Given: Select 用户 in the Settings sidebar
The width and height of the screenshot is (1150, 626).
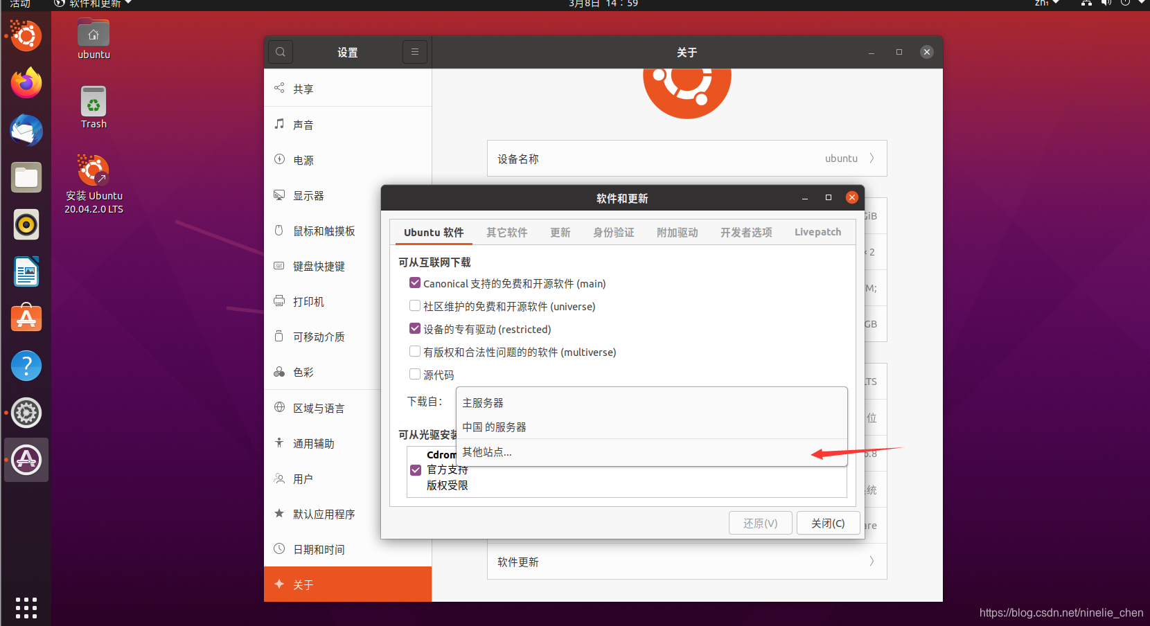Looking at the screenshot, I should click(322, 479).
